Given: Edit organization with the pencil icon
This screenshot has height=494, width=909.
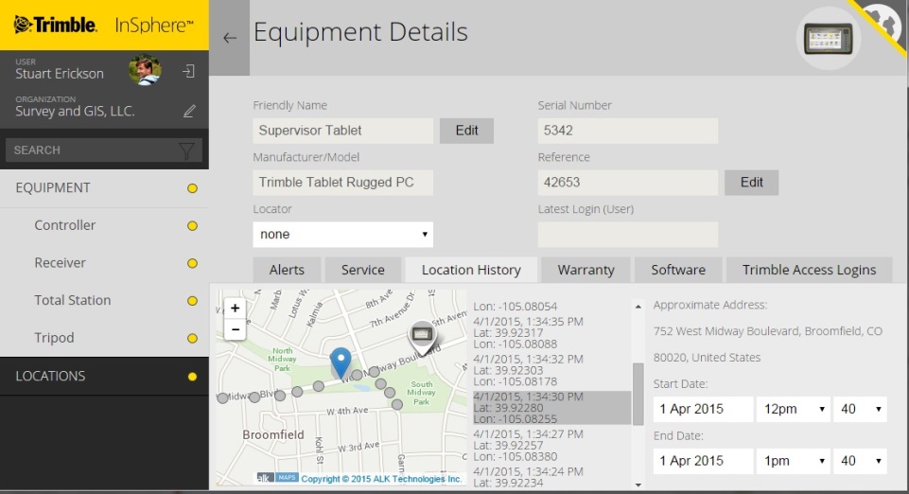Looking at the screenshot, I should tap(189, 111).
